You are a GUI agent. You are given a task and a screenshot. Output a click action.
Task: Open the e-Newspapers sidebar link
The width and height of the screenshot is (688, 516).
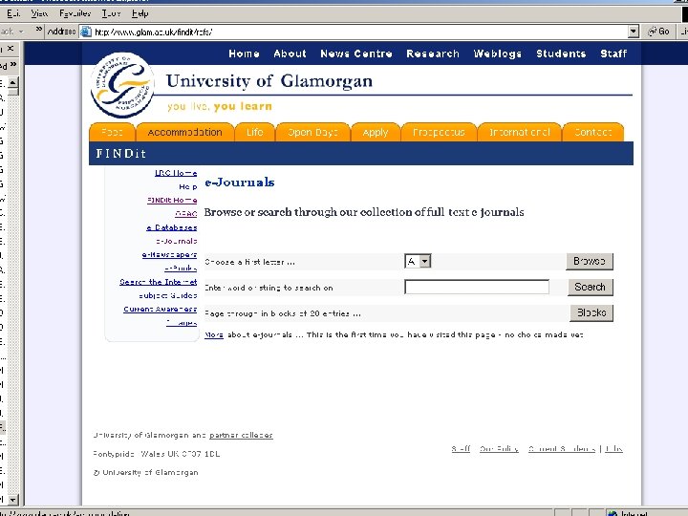169,254
